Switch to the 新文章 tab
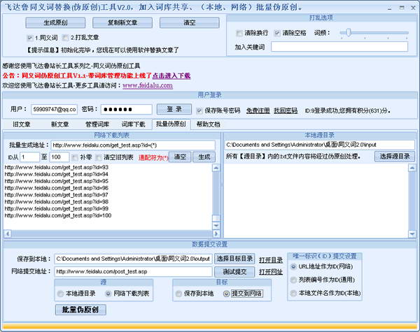Screen dimensions: 420x332 tap(59, 124)
